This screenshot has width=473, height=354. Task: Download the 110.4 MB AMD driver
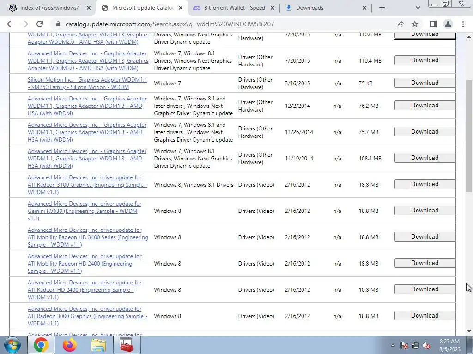[425, 60]
